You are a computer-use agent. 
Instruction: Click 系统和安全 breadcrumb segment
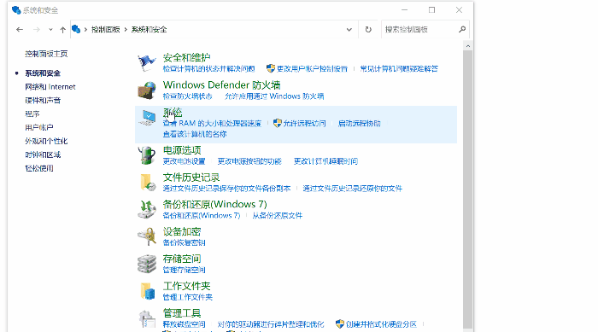pos(149,29)
